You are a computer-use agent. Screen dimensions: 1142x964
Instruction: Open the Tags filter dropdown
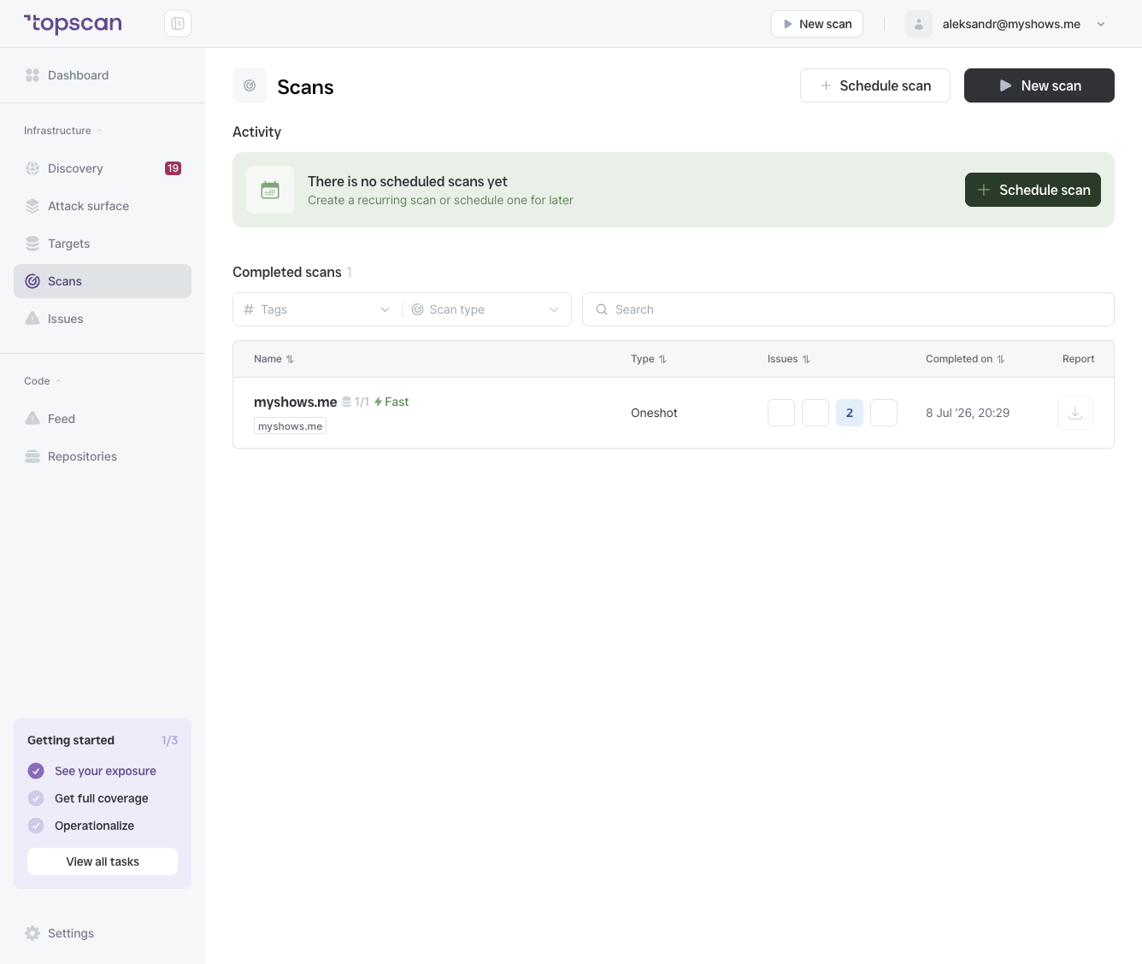tap(317, 309)
